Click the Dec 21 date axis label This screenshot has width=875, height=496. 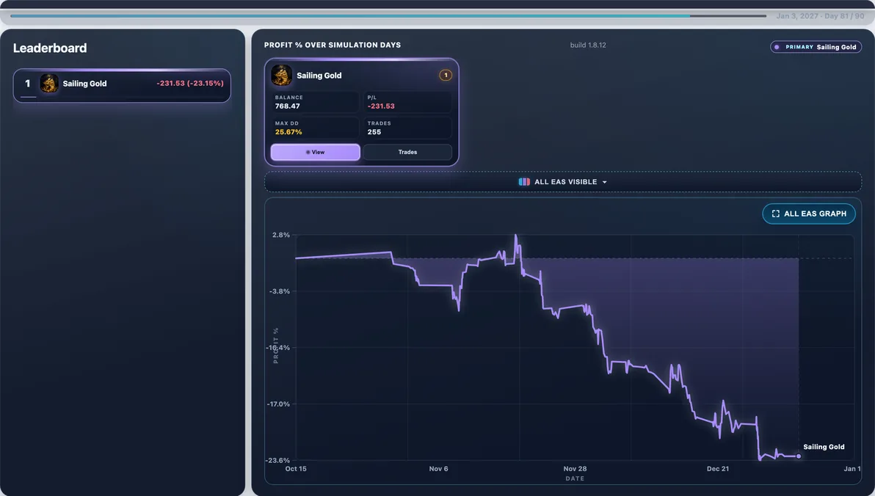[x=718, y=469]
